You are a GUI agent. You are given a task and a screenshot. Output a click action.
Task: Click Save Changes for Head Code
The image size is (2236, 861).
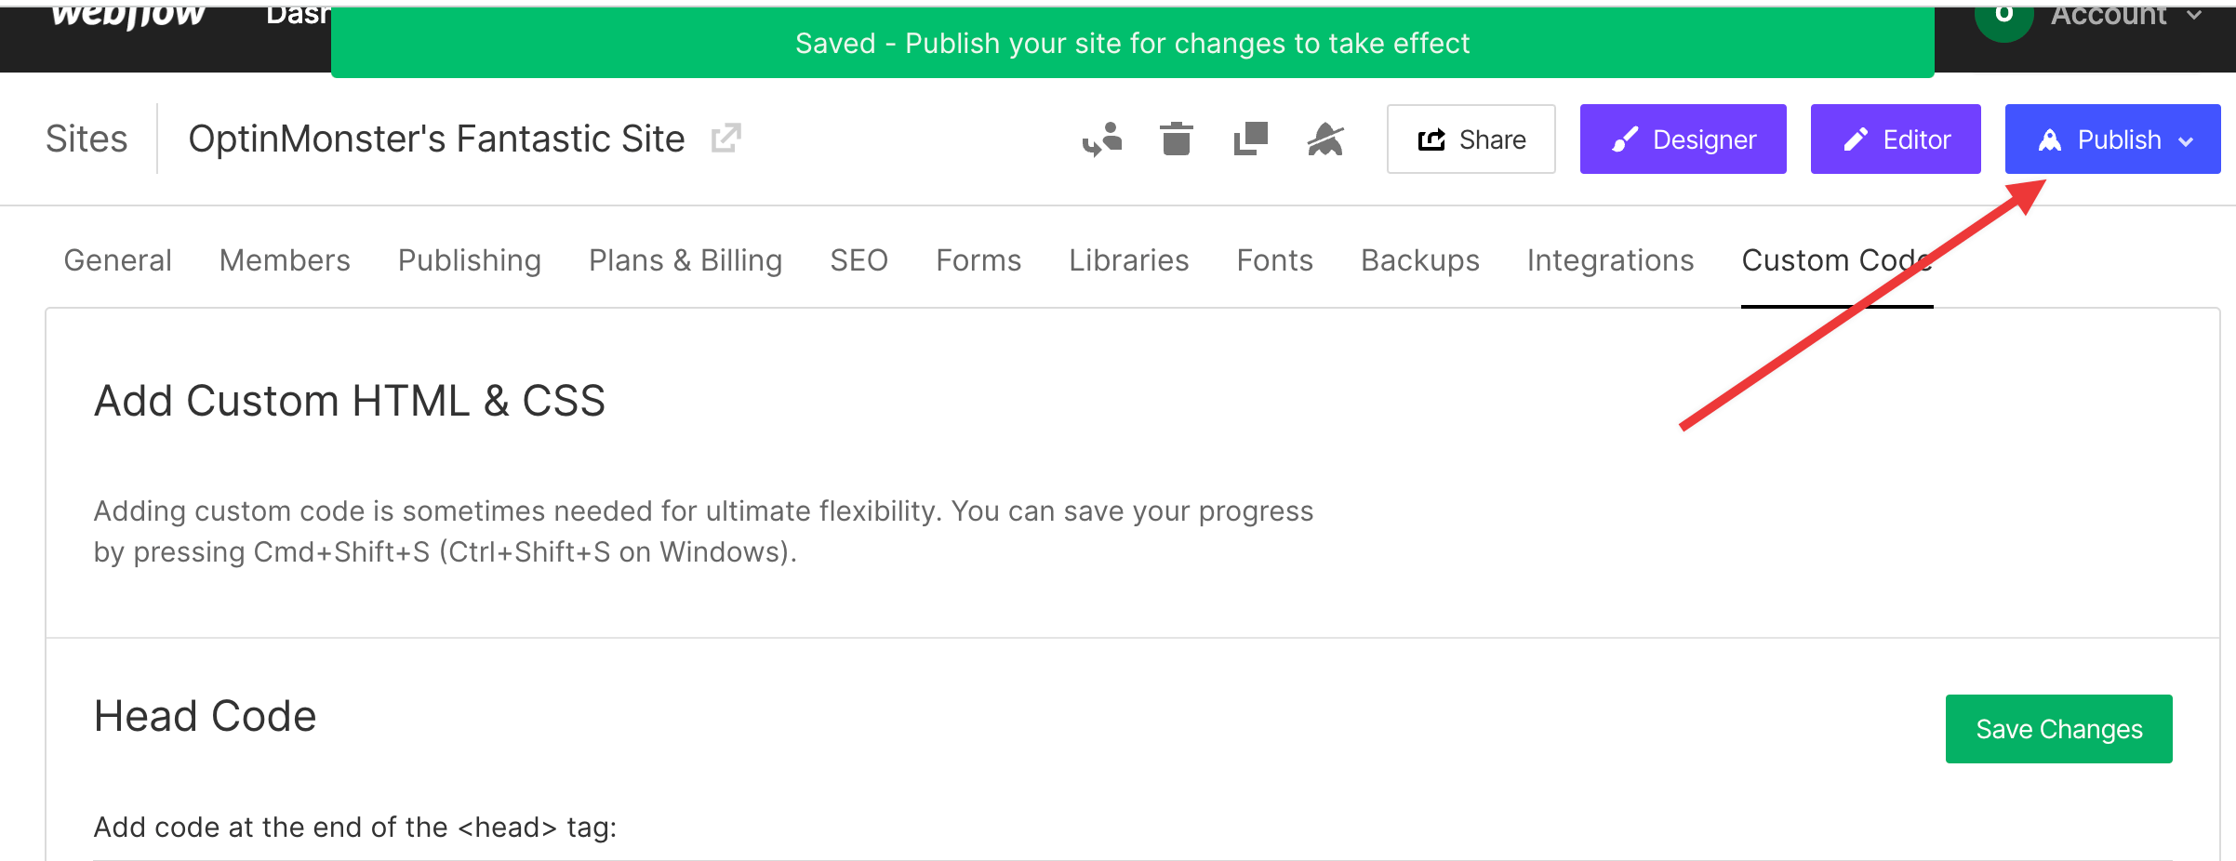[x=2058, y=729]
